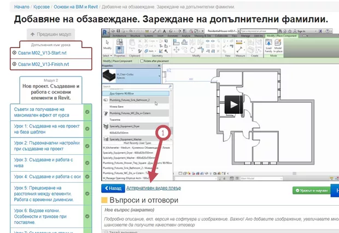Switch to the Architecture ribbon tab in Revit
This screenshot has height=233, width=339.
click(119, 36)
